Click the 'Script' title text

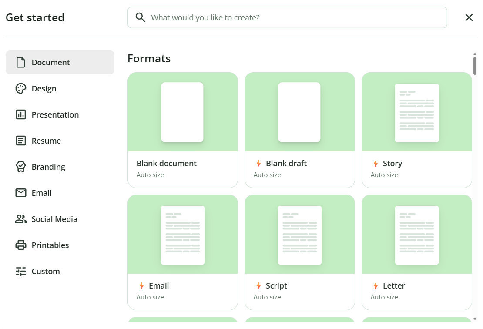pyautogui.click(x=276, y=286)
